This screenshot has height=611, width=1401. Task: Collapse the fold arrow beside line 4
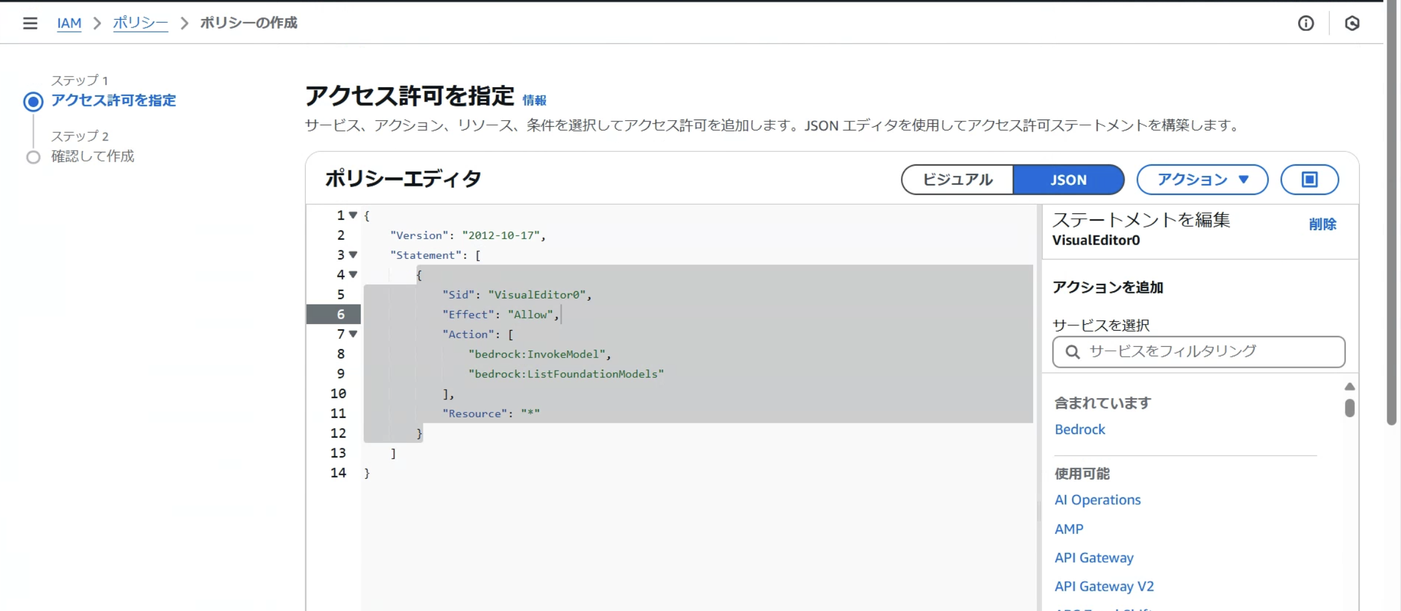[x=353, y=275]
